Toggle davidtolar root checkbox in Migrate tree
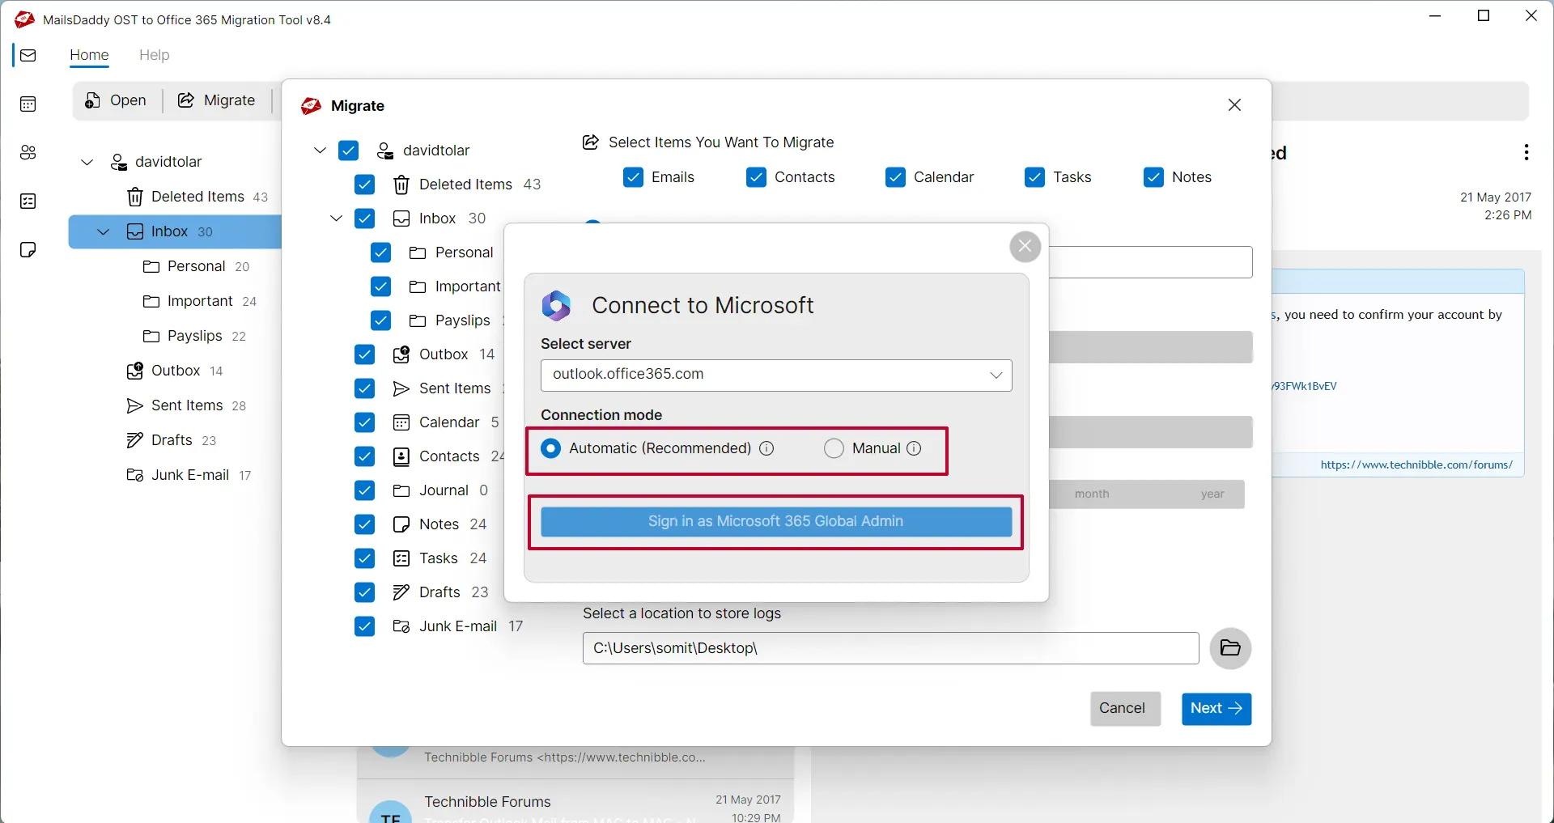The image size is (1554, 823). pyautogui.click(x=348, y=151)
